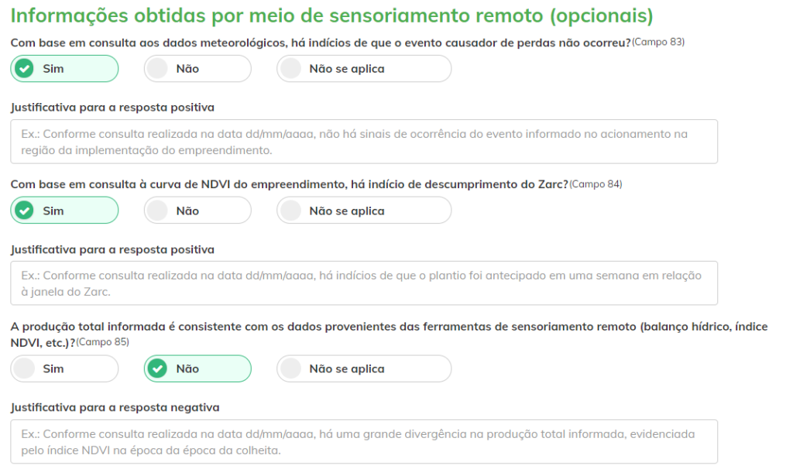
Task: Choose Não for the Campo 83 meteorological question
Action: 197,69
